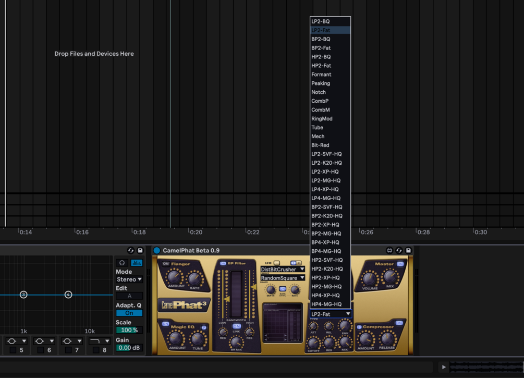Screen dimensions: 524x378
Task: Click Edit A curve button
Action: (x=129, y=296)
